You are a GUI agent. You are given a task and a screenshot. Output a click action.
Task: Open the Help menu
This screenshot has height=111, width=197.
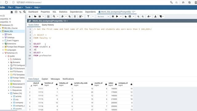tap(37, 7)
